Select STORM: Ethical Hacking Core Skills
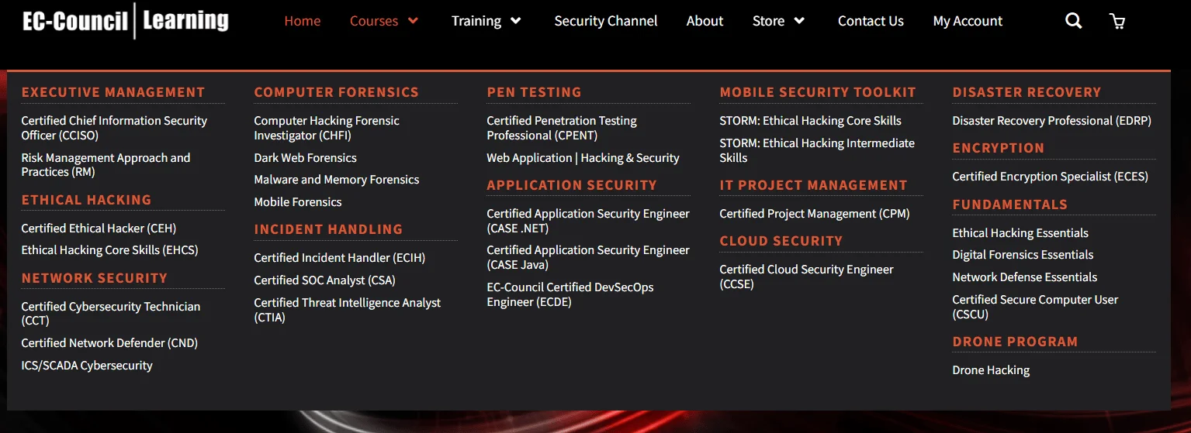1191x433 pixels. coord(810,120)
